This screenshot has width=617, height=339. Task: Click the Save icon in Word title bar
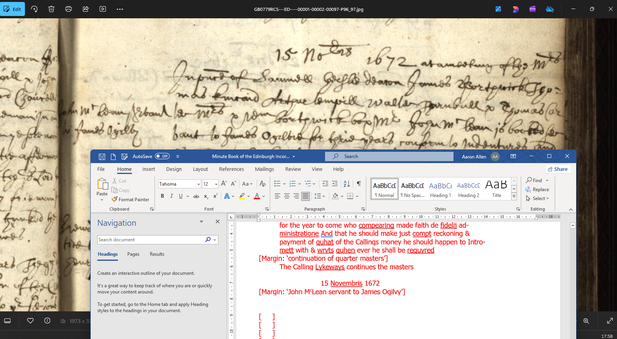pos(102,156)
